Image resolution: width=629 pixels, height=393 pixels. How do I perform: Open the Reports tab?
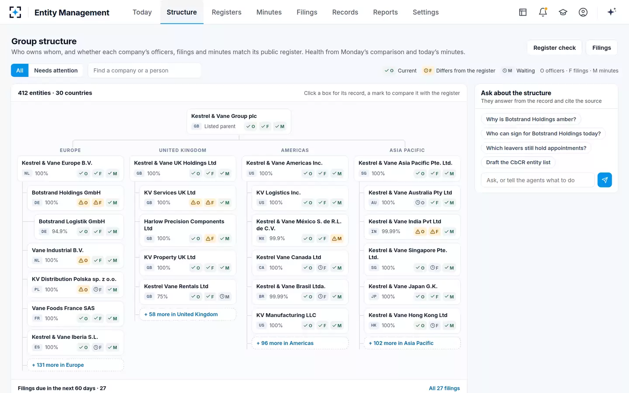point(385,12)
